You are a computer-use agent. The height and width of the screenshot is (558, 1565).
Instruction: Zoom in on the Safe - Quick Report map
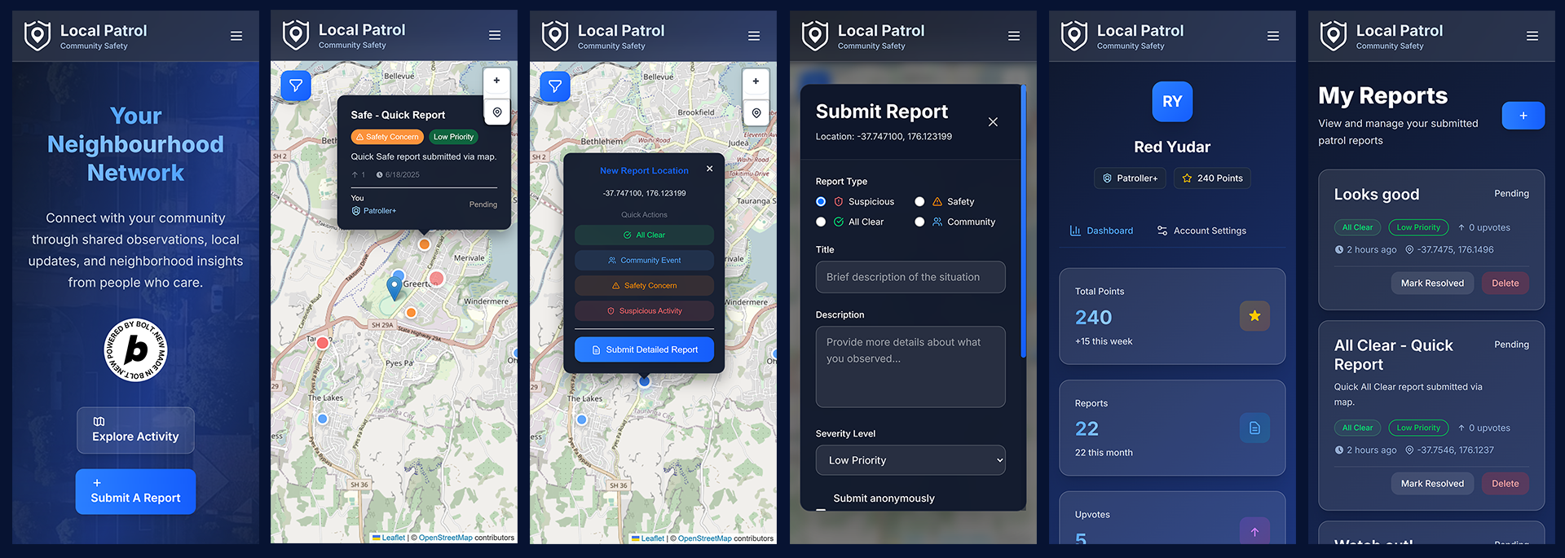tap(496, 81)
